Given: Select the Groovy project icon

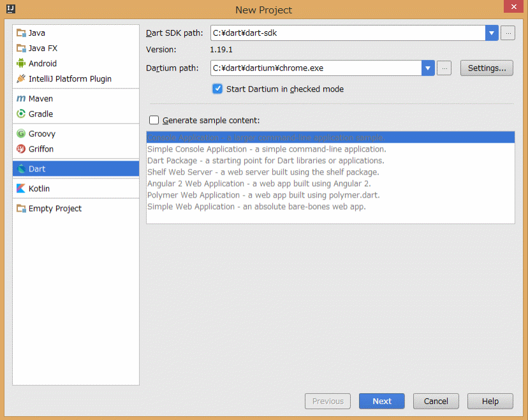Looking at the screenshot, I should pos(21,134).
